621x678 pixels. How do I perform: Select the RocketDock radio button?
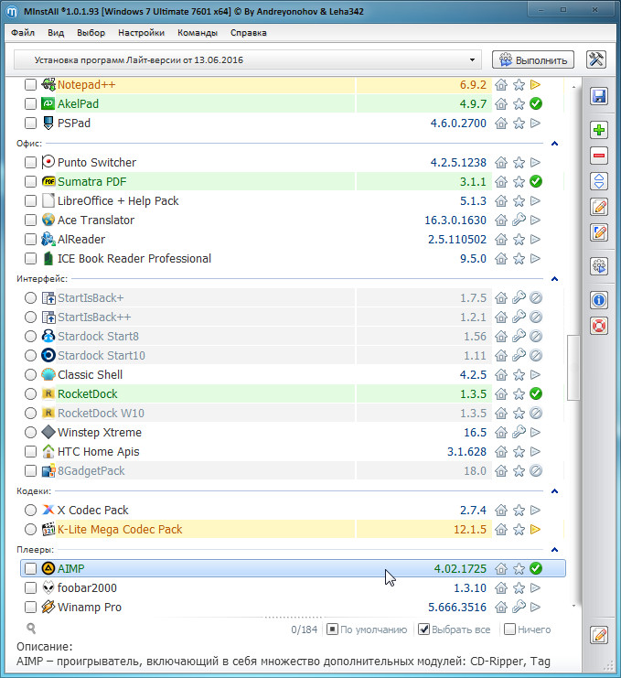(x=30, y=394)
